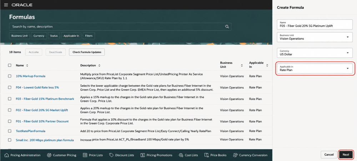Open F03 - Fiber Gold 15% Platinum Benchmark link
This screenshot has height=161, width=357.
(45, 99)
